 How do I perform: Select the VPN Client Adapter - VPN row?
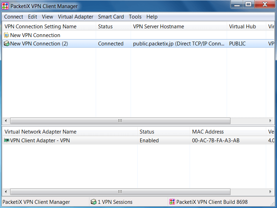(138, 141)
